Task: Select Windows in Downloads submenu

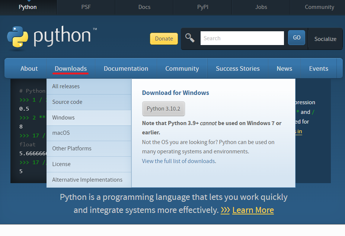Action: pos(89,118)
